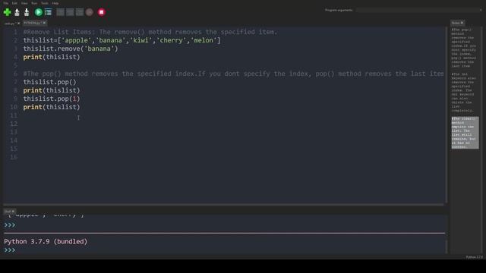
Task: Open the Help menu
Action: pyautogui.click(x=55, y=3)
